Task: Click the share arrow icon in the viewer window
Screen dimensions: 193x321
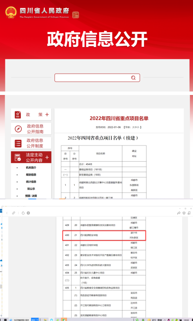Action: (179, 213)
